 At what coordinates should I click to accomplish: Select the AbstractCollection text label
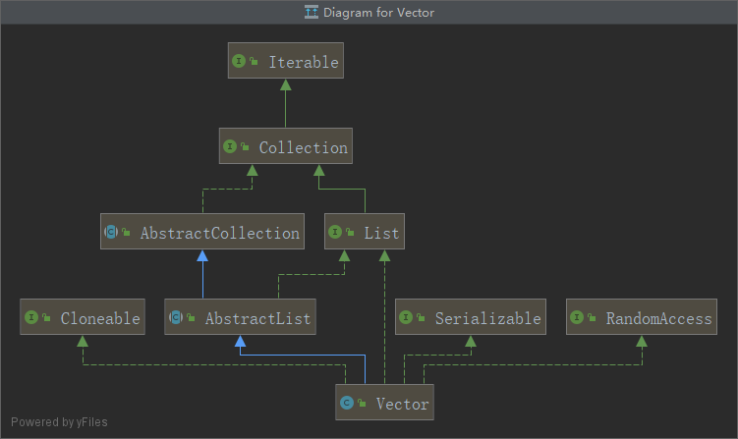[x=220, y=234]
